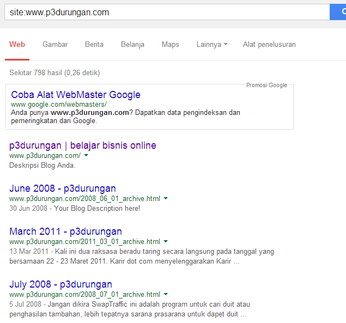Click the green www.p3durungan.com/2008_07_01_archive.html URL text
346x323 pixels.
click(84, 294)
